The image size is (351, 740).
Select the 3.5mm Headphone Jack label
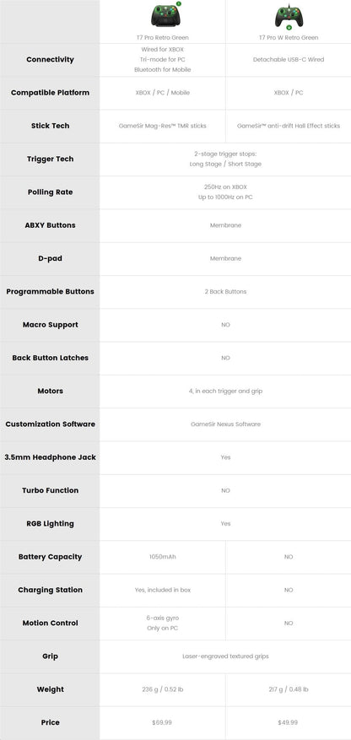click(50, 457)
